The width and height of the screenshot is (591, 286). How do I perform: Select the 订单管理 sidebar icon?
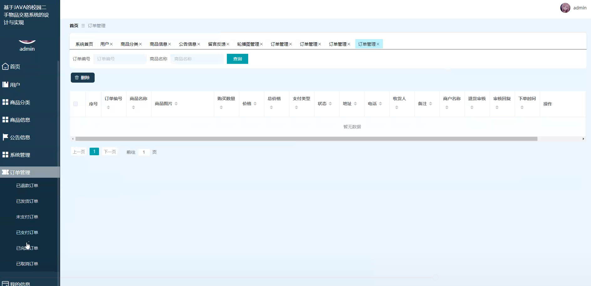pos(5,172)
